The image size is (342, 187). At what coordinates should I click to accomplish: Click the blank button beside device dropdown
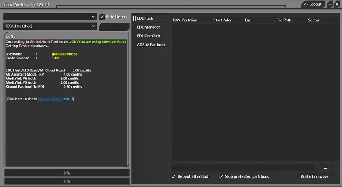click(114, 27)
